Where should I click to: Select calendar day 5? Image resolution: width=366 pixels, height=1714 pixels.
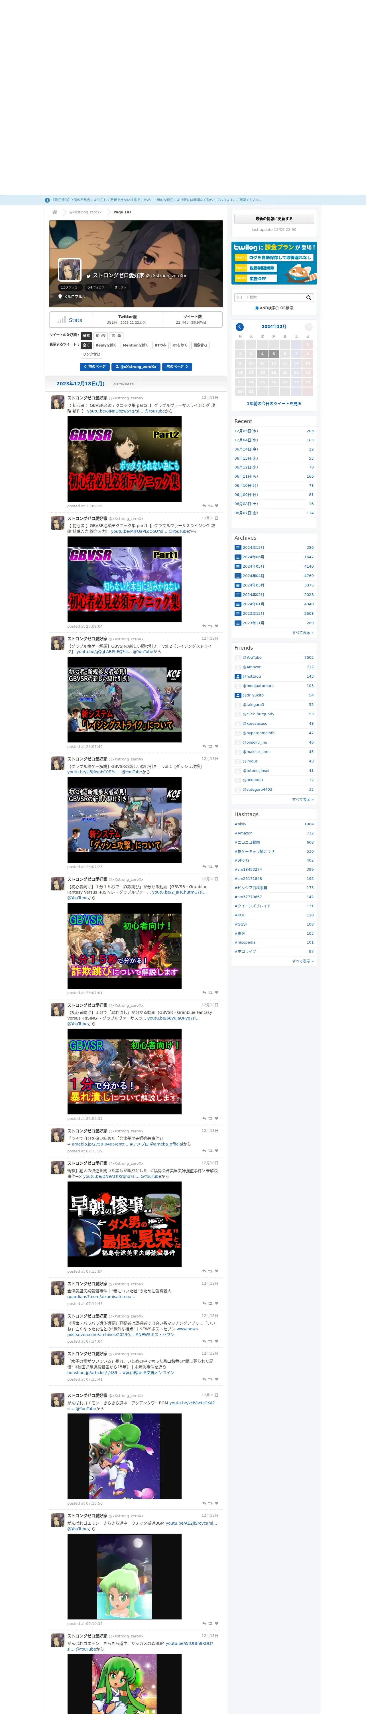coord(274,354)
